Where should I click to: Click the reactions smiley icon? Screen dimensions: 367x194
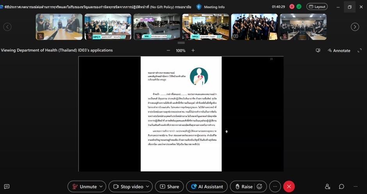[x=260, y=187]
